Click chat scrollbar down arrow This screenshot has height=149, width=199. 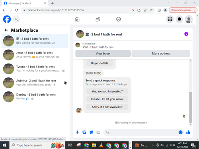pyautogui.click(x=191, y=125)
